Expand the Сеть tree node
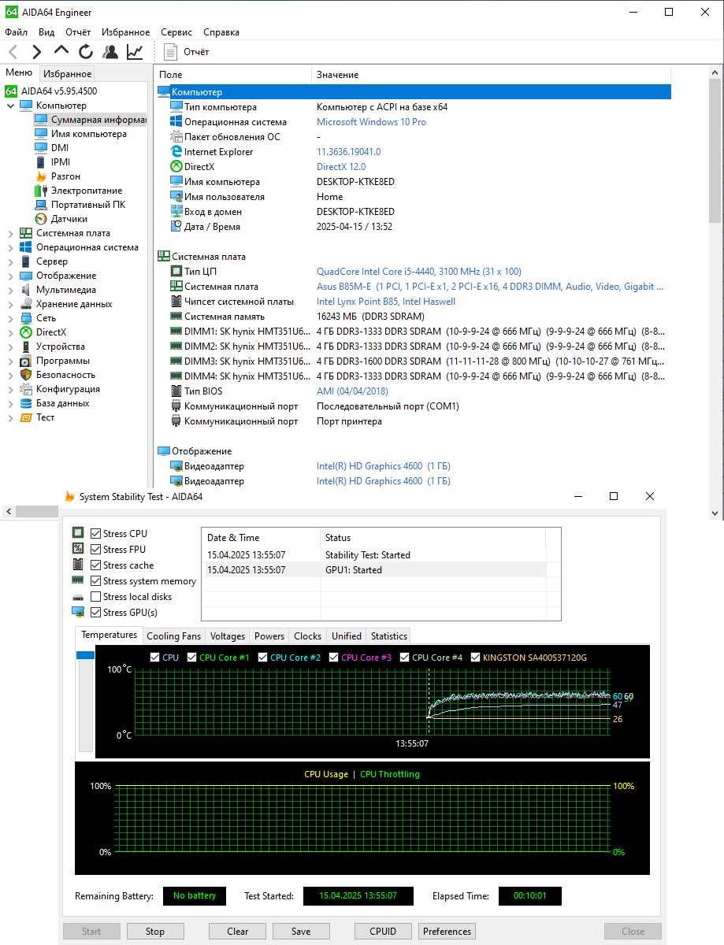 (x=11, y=318)
